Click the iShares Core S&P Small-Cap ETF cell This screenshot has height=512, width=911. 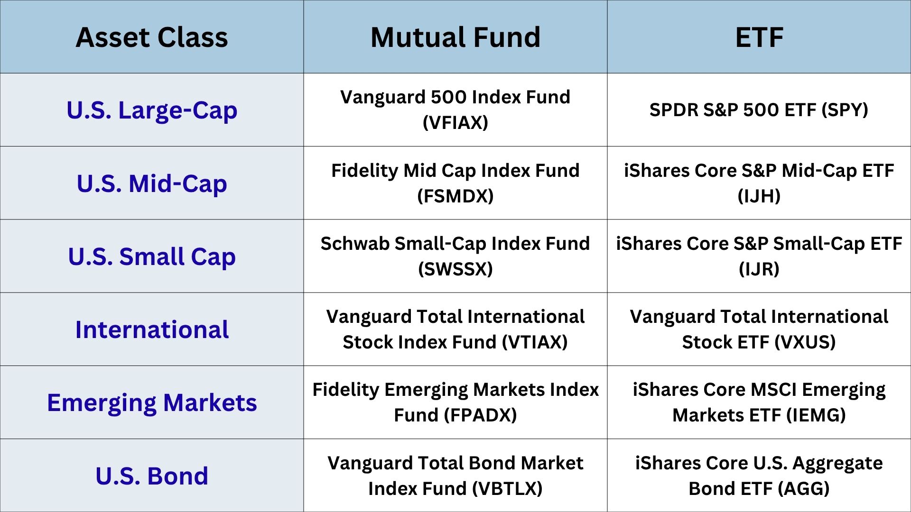759,256
